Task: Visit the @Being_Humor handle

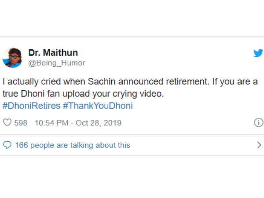Action: 57,63
